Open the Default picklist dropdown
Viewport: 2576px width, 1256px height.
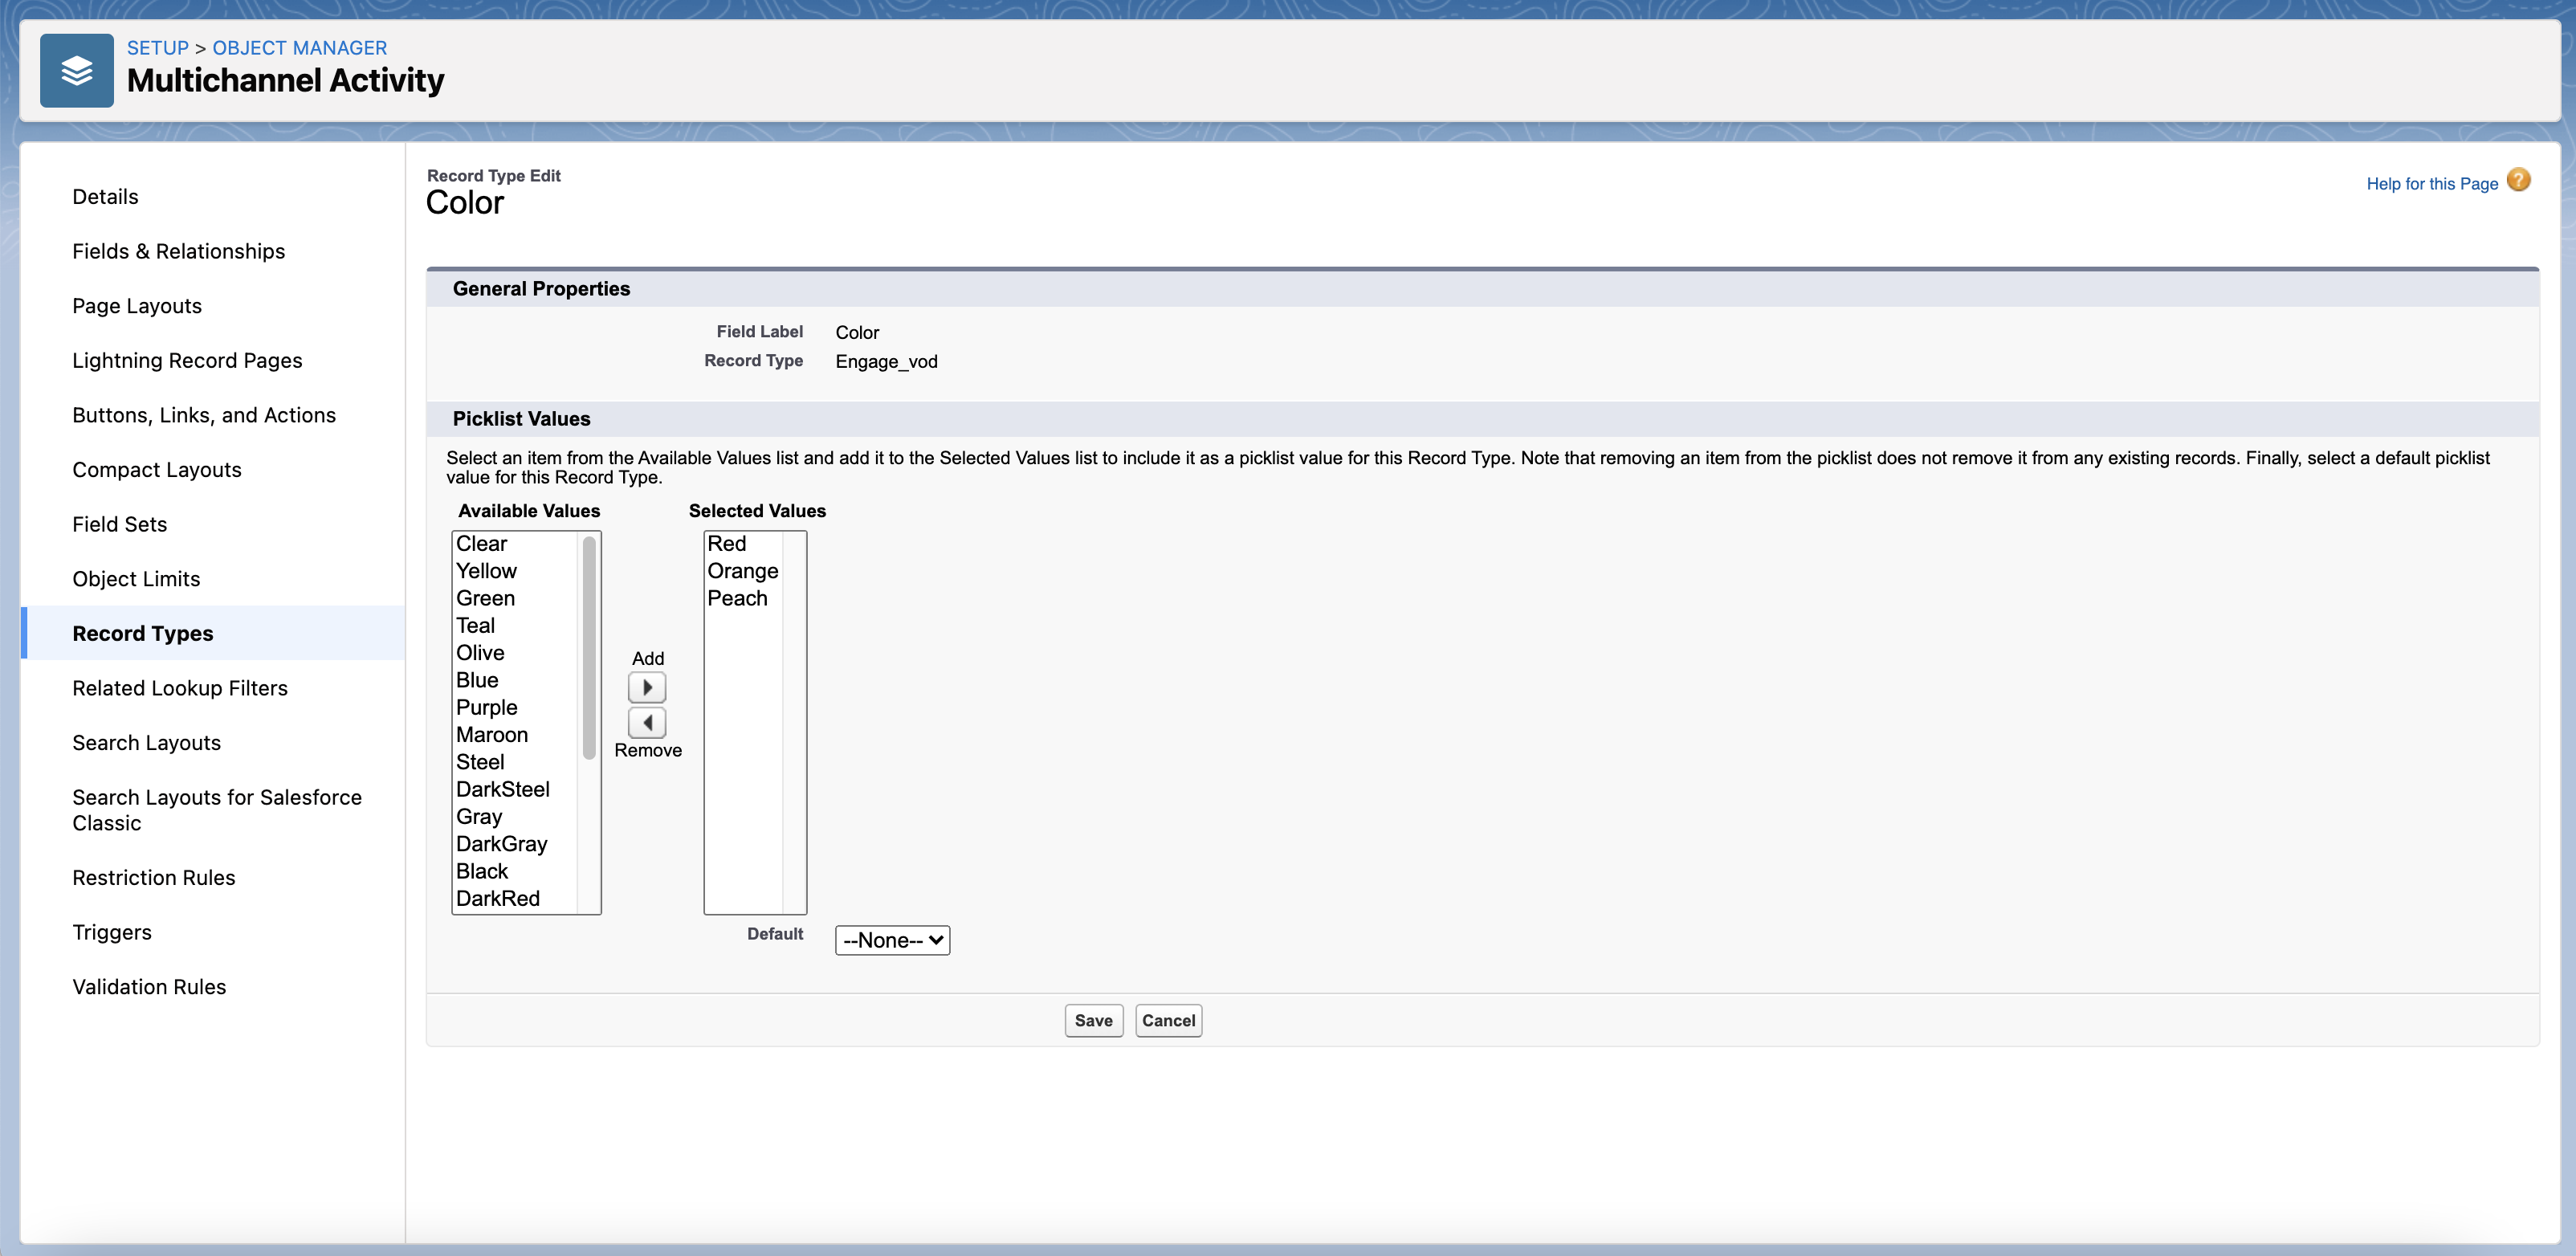[892, 940]
